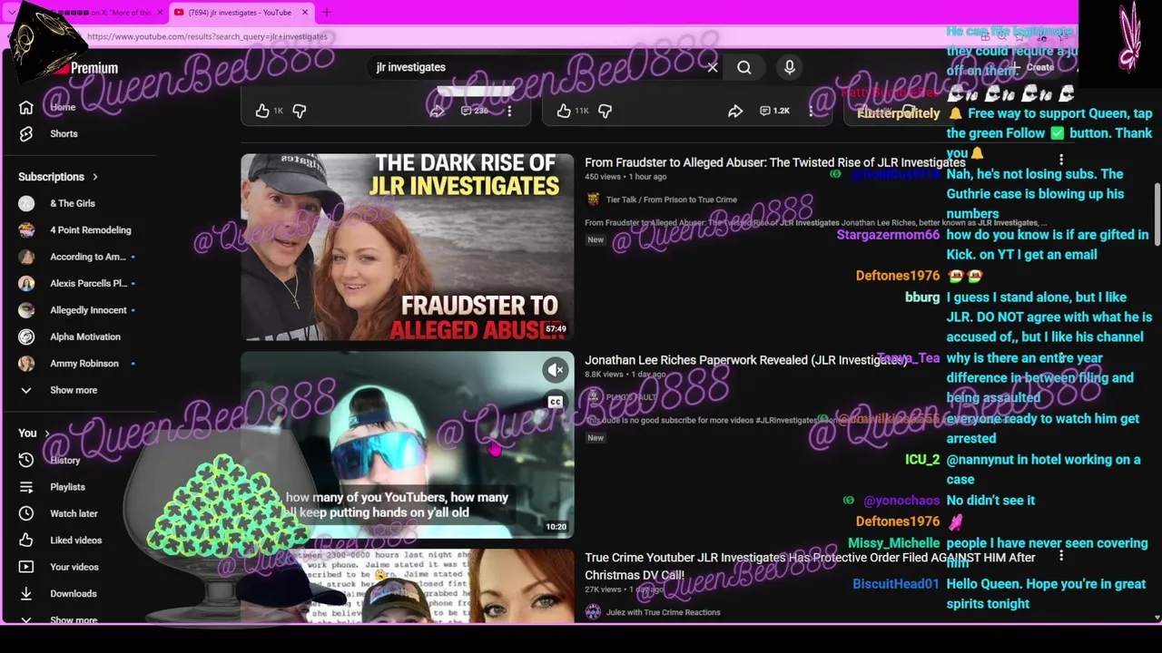Open more options on the 236-comment post
This screenshot has width=1162, height=653.
point(509,111)
